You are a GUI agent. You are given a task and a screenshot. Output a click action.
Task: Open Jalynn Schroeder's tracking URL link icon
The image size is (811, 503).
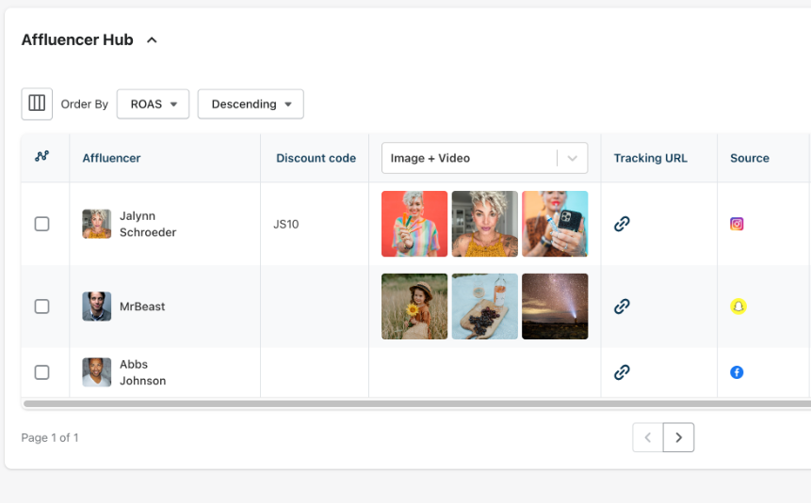[x=622, y=224]
